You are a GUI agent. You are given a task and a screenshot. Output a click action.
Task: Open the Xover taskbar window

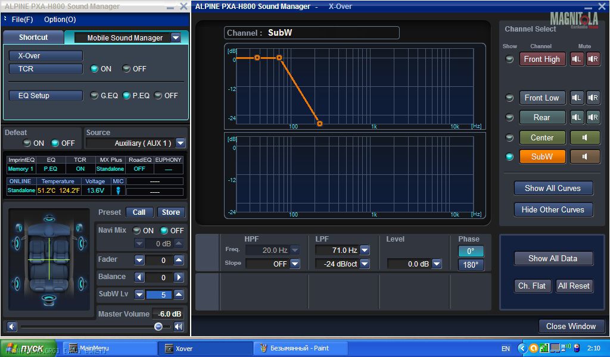[205, 348]
